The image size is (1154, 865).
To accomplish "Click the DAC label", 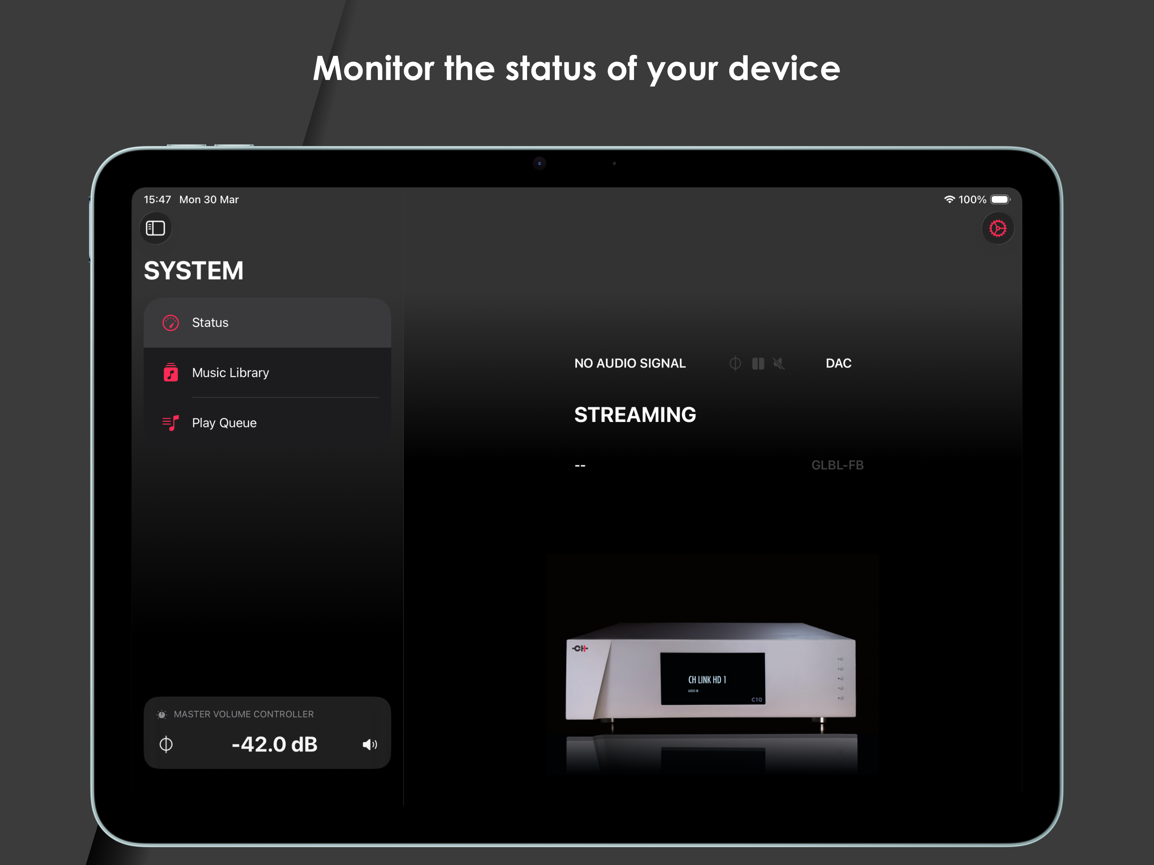I will click(838, 363).
